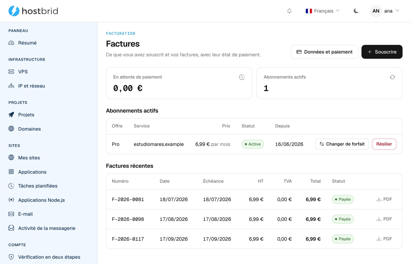This screenshot has height=264, width=411.
Task: Click the active subscriptions refresh icon
Action: click(x=393, y=77)
